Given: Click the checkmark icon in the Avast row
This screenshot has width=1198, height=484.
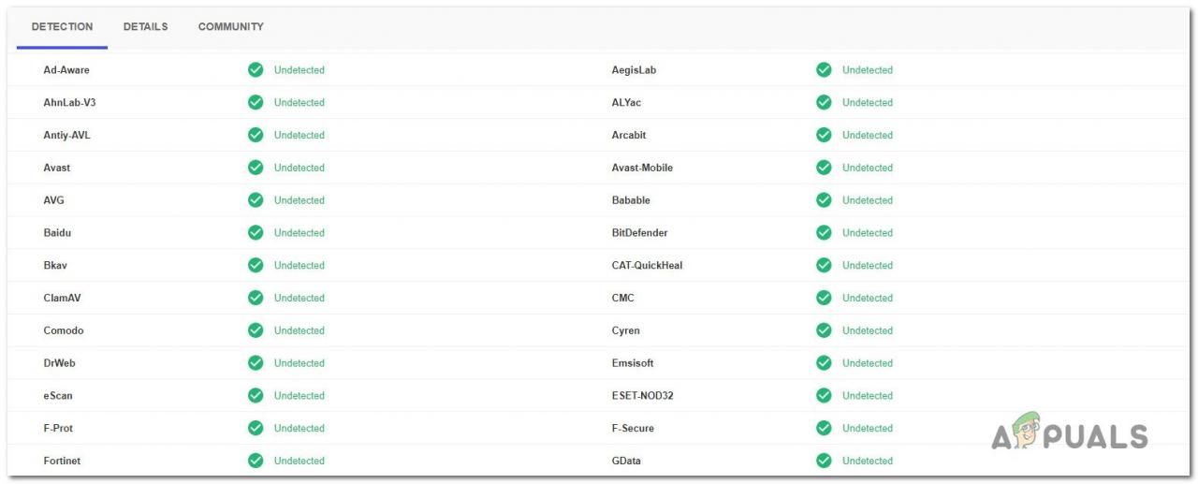Looking at the screenshot, I should (256, 168).
